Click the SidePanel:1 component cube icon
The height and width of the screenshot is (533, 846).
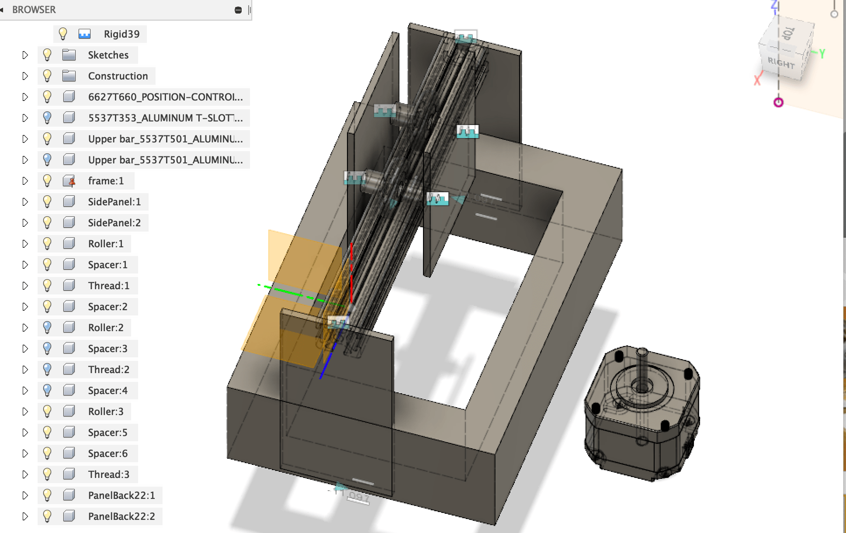pos(69,202)
